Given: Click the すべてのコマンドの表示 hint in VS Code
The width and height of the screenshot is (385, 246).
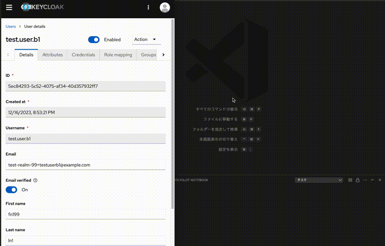Looking at the screenshot, I should 217,109.
